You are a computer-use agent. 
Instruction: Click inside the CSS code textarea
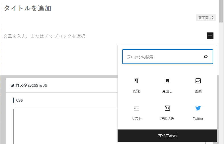[x=65, y=126]
